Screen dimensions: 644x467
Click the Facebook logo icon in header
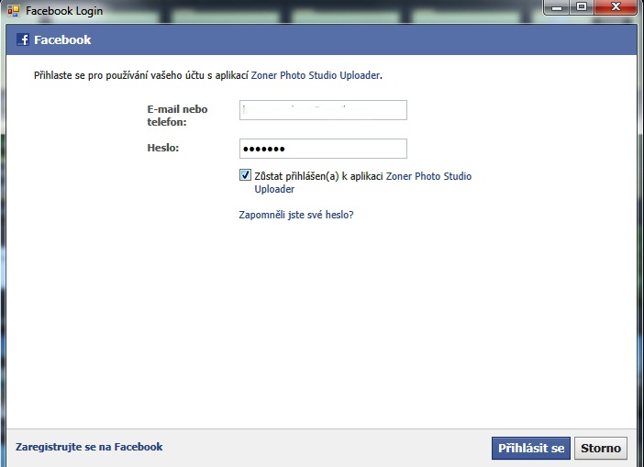(x=23, y=39)
